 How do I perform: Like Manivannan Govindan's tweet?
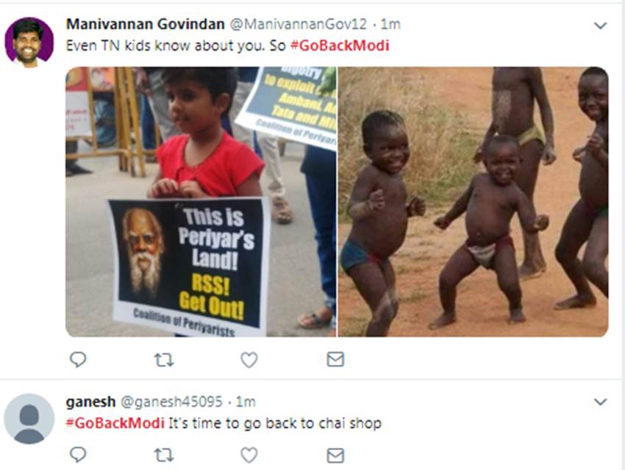click(249, 359)
